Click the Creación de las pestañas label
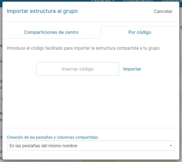 [52, 137]
